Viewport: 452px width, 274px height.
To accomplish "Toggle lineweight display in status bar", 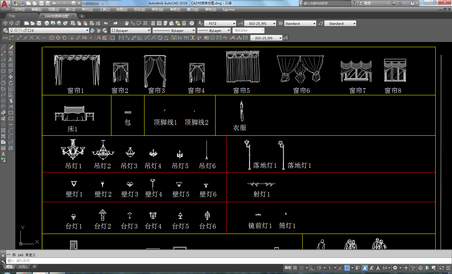I will (358, 268).
